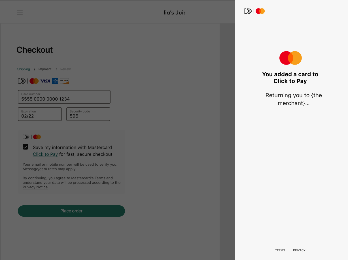Select the Discover payment icon

point(64,81)
